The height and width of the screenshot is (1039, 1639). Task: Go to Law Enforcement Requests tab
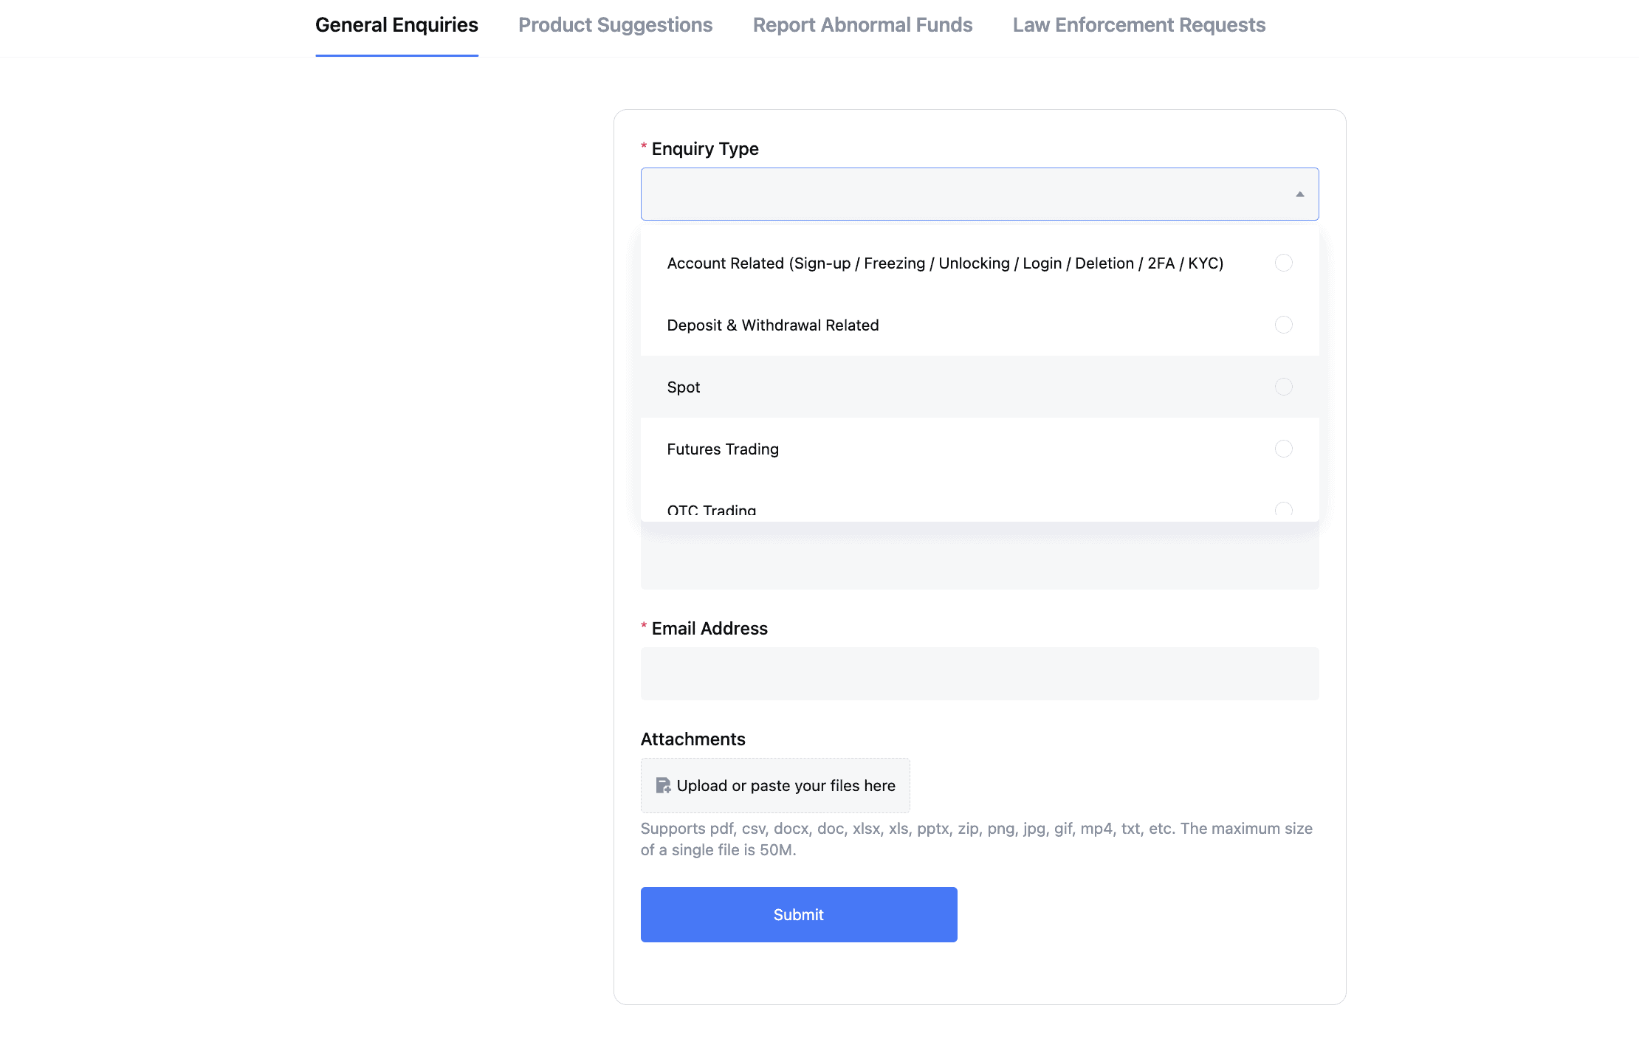tap(1138, 25)
